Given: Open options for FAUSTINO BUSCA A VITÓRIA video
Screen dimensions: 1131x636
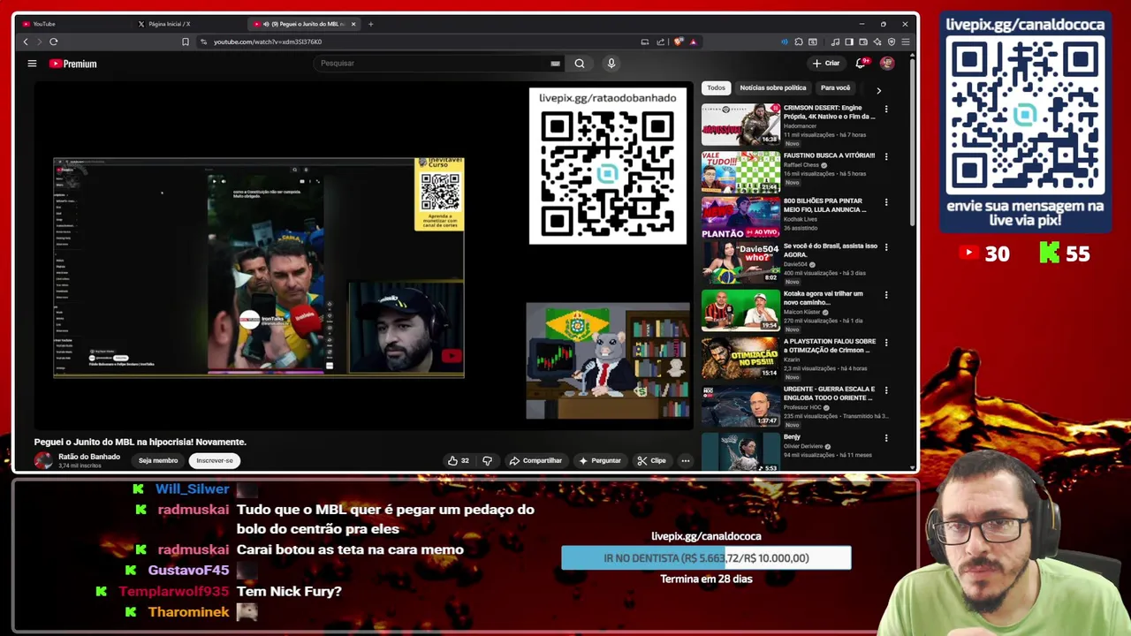Looking at the screenshot, I should click(886, 157).
